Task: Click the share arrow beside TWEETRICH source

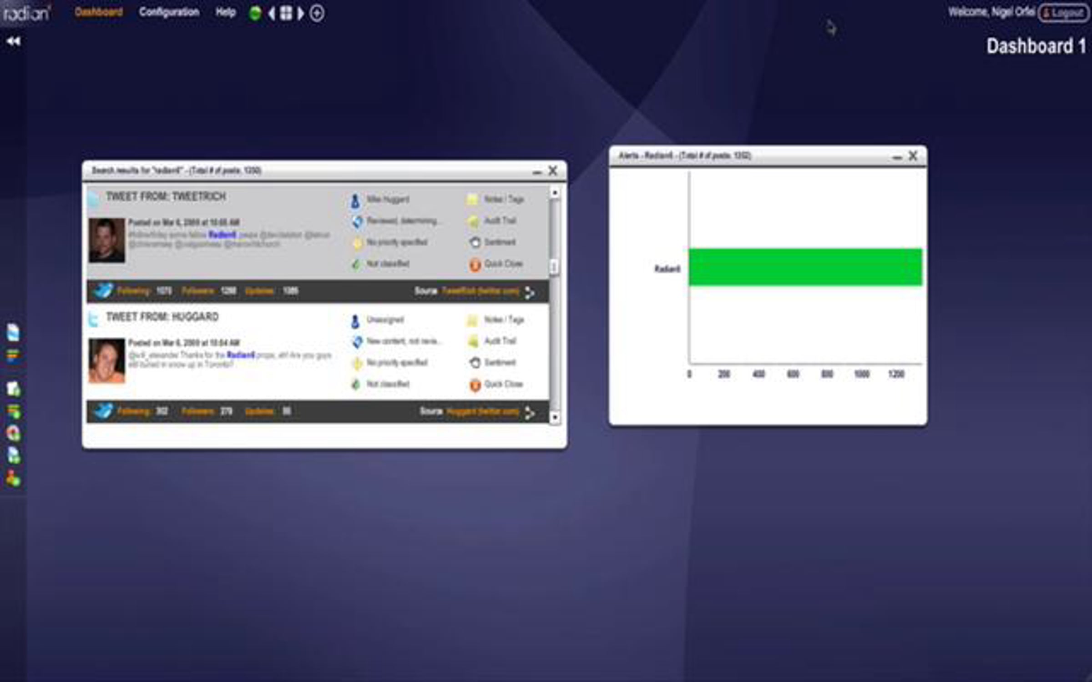Action: point(529,292)
